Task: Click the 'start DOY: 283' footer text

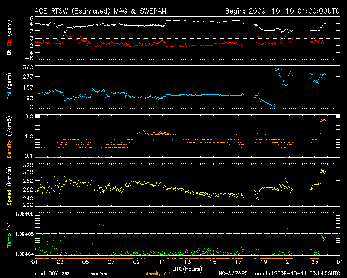Action: [x=52, y=274]
